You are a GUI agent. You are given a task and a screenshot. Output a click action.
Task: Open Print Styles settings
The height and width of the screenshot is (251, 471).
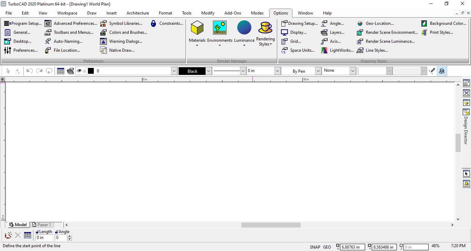437,32
